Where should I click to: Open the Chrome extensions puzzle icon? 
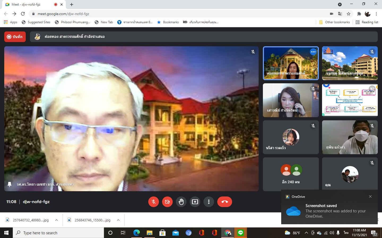(x=359, y=14)
